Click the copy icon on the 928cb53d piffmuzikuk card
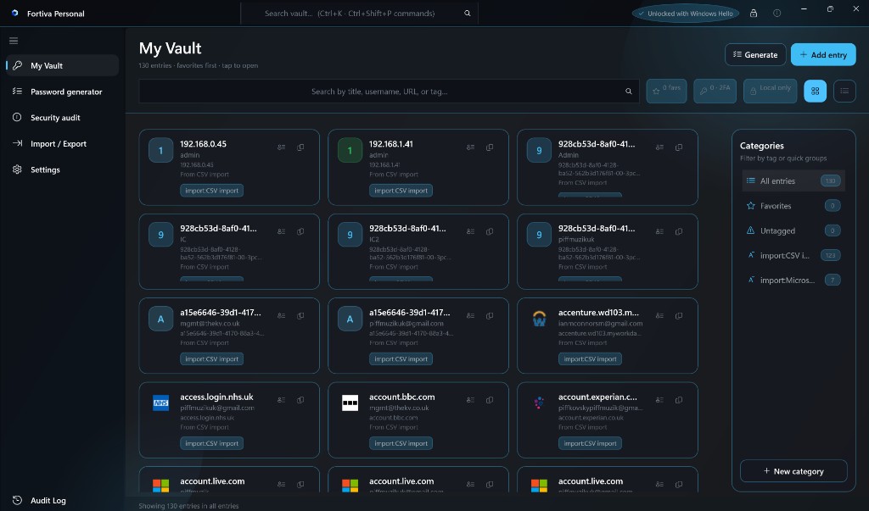 (x=679, y=231)
